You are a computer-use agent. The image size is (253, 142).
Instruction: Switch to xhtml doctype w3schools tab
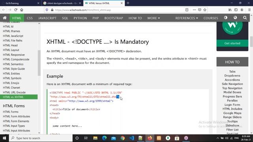[62, 3]
